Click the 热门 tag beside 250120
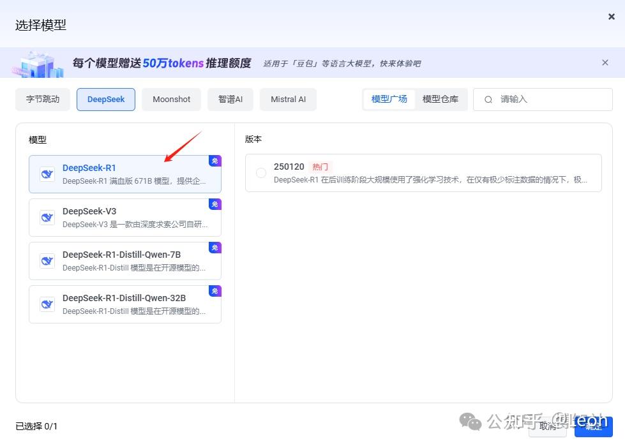The width and height of the screenshot is (625, 446). click(x=320, y=167)
